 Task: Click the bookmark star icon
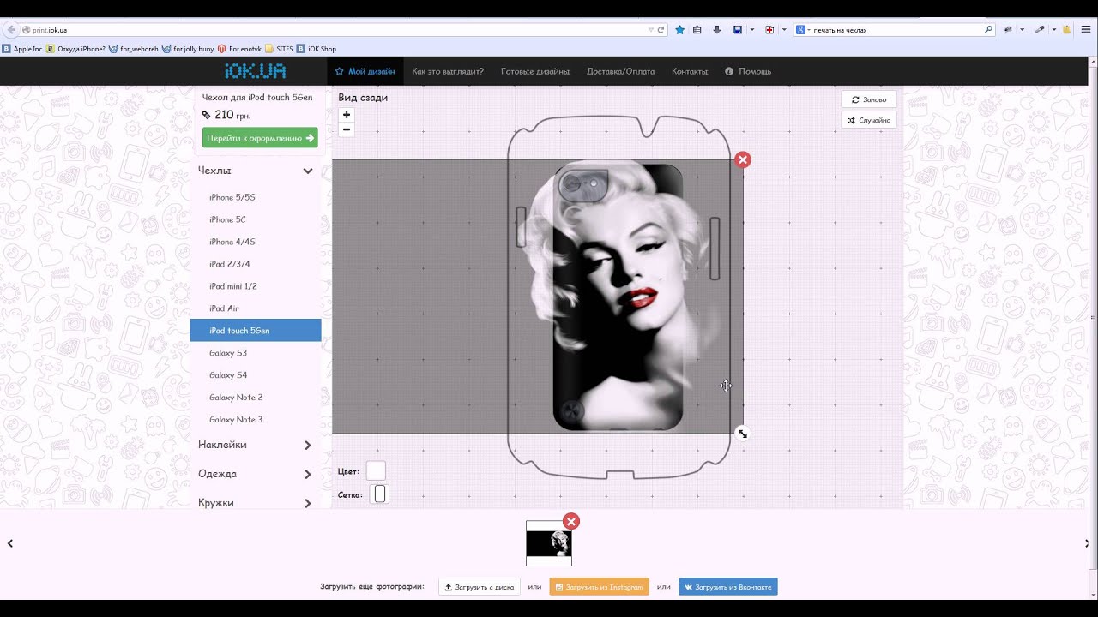pyautogui.click(x=680, y=30)
